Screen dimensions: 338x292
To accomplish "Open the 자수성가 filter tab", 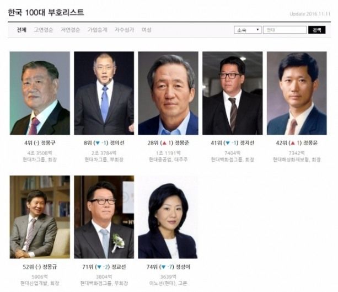I will click(125, 30).
